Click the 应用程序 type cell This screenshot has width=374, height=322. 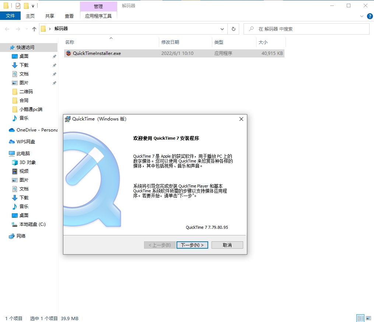(223, 53)
